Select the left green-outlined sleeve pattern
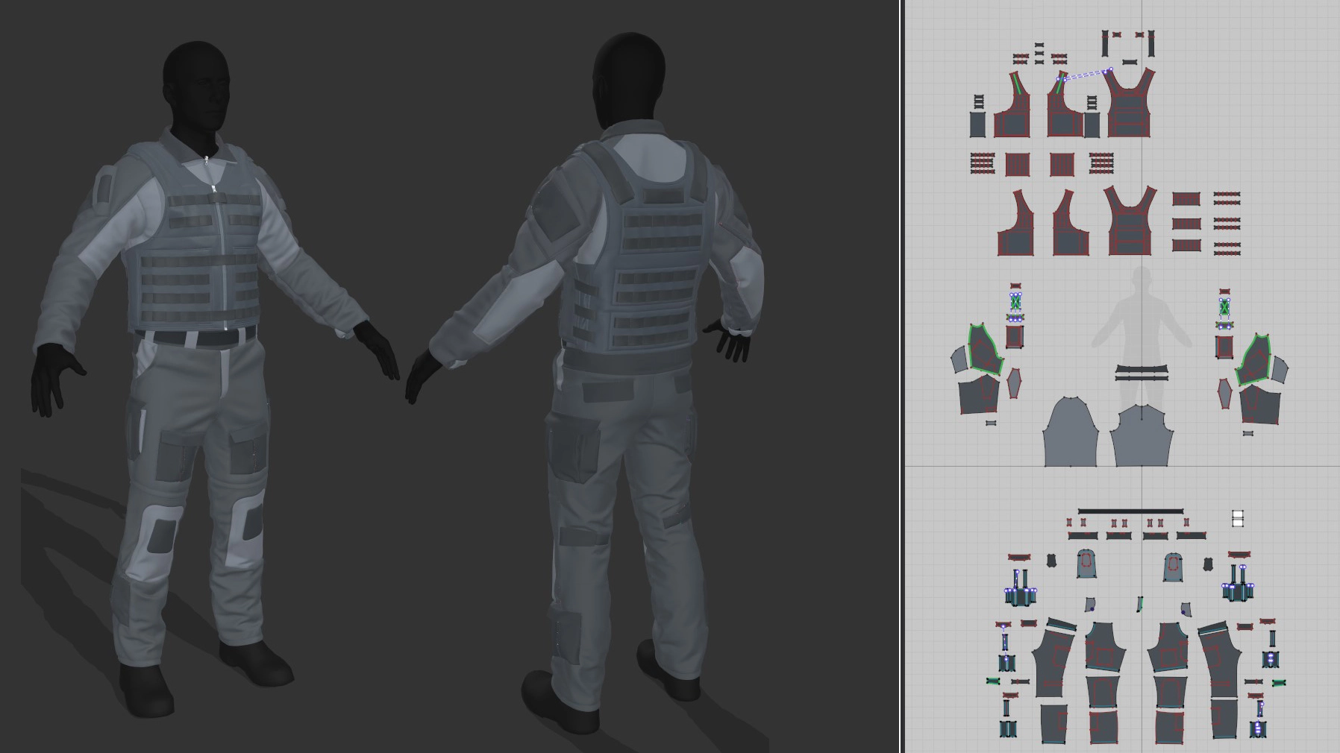This screenshot has height=753, width=1340. (984, 349)
